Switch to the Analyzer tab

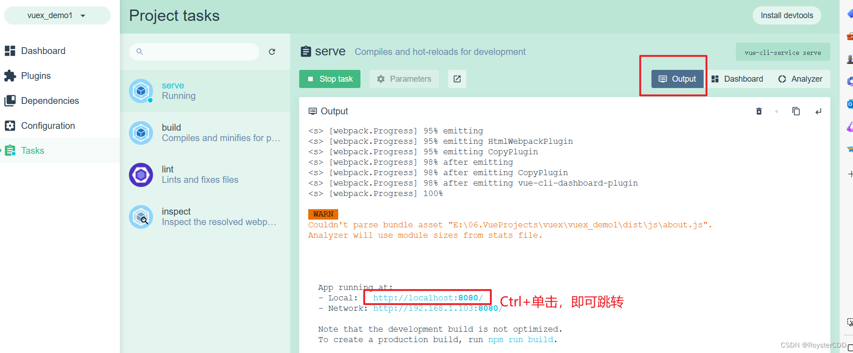800,79
